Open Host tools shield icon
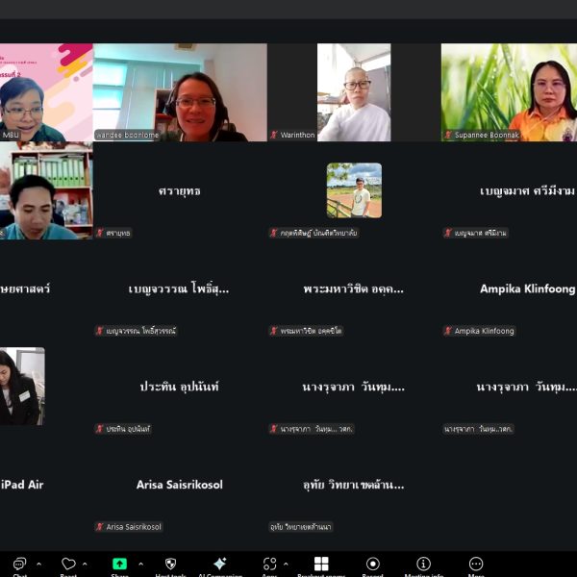Image resolution: width=577 pixels, height=577 pixels. [170, 564]
